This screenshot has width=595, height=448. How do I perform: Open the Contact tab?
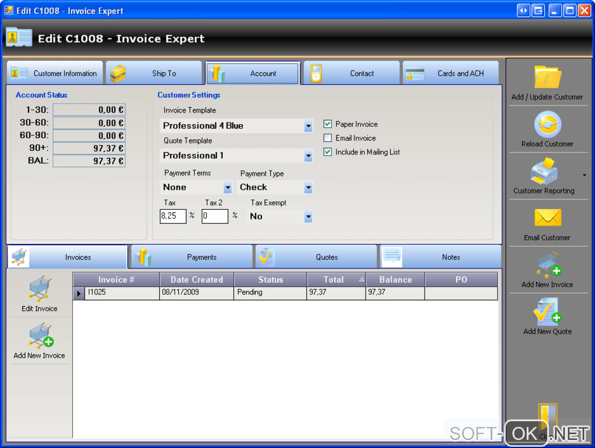point(351,73)
